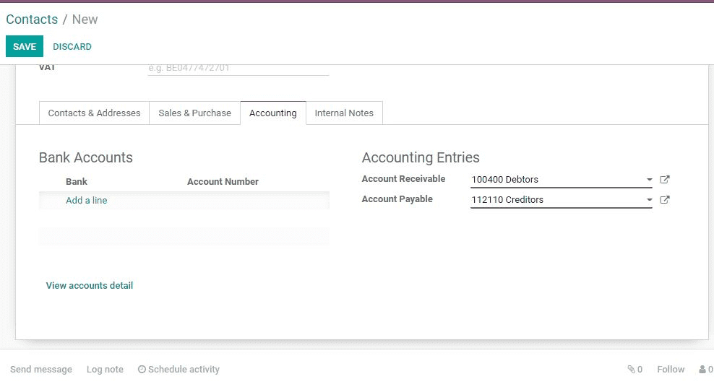Expand the Account Receivable dropdown arrow
Image resolution: width=714 pixels, height=392 pixels.
649,180
